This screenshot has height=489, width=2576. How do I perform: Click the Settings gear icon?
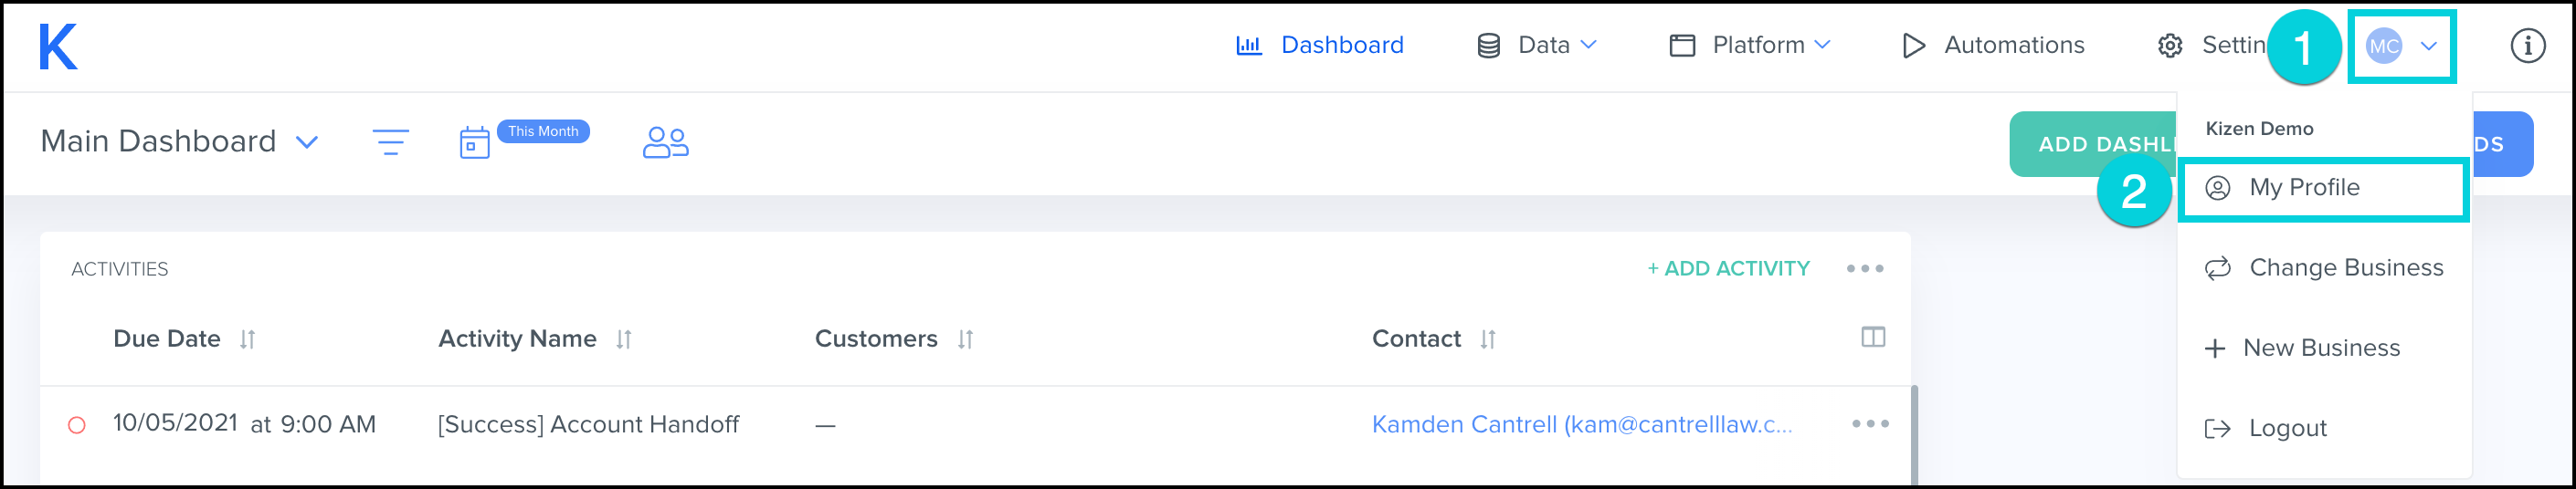2169,46
